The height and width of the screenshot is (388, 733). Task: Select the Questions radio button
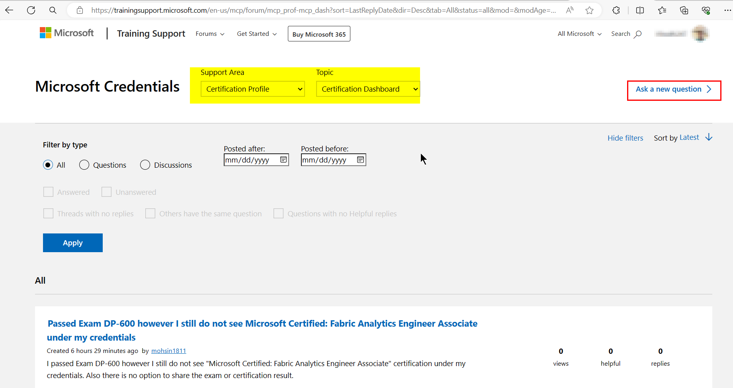tap(84, 165)
